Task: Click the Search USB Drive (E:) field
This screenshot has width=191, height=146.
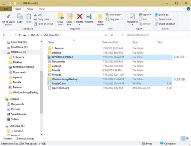Action: [x=153, y=35]
